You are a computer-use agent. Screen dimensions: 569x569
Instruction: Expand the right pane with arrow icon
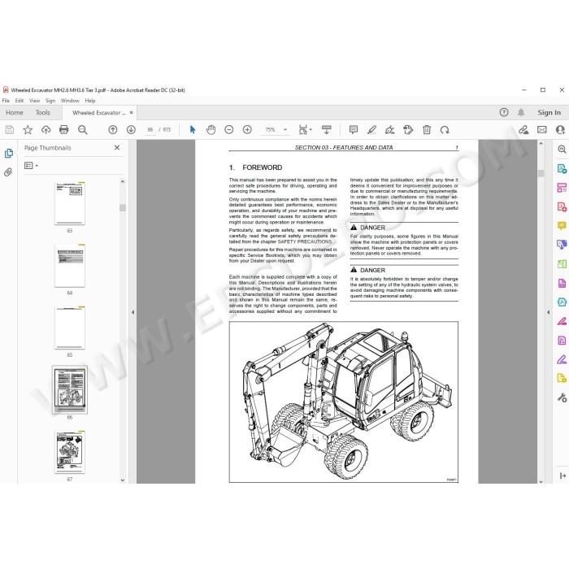[x=562, y=476]
